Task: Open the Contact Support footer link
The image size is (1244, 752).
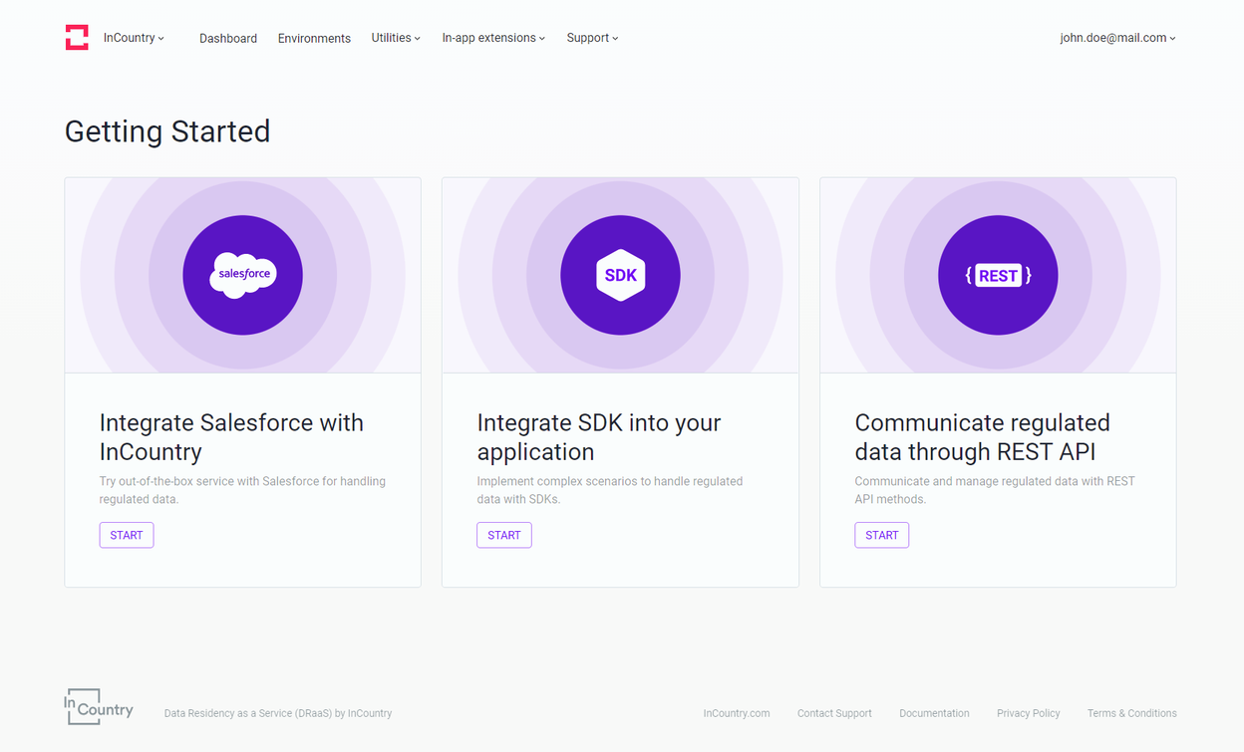Action: pyautogui.click(x=834, y=713)
